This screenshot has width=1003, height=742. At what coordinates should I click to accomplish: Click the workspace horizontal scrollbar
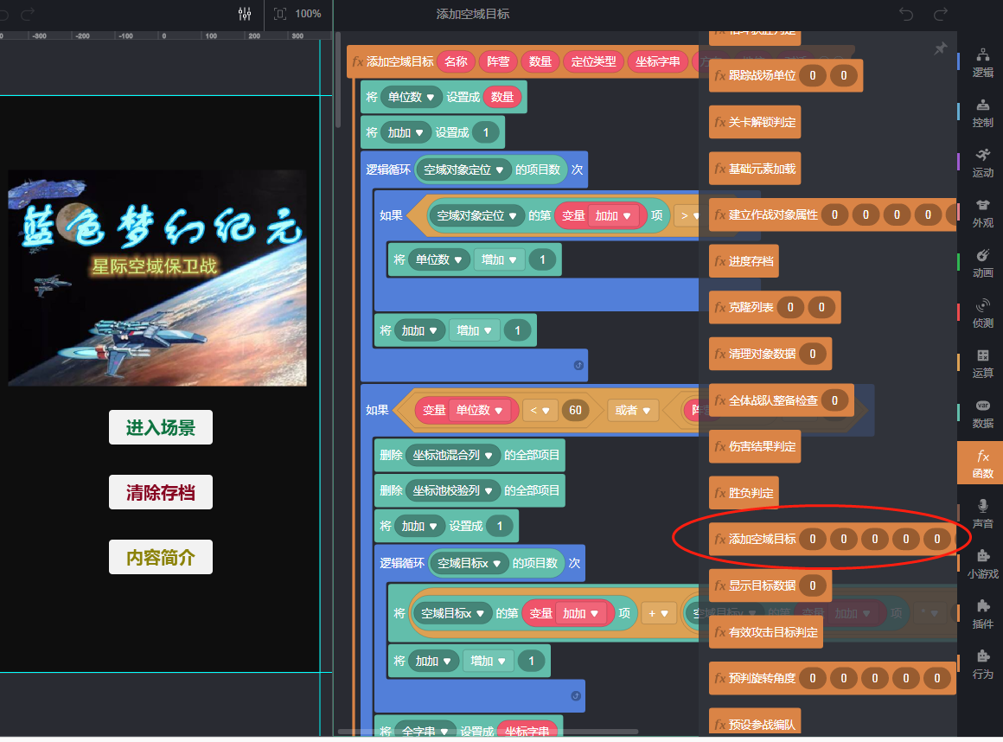tap(488, 732)
